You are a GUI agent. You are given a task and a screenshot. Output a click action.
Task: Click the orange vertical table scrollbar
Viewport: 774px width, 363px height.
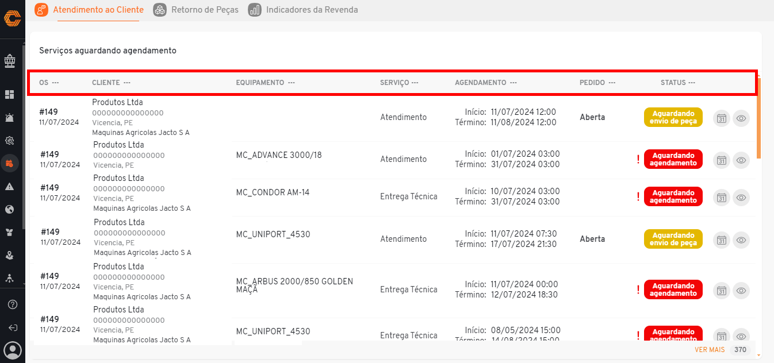click(758, 118)
